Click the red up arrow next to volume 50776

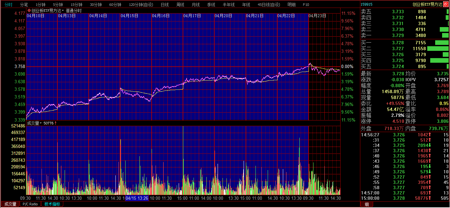tap(56, 123)
